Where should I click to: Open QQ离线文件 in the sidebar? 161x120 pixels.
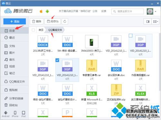pos(14,82)
